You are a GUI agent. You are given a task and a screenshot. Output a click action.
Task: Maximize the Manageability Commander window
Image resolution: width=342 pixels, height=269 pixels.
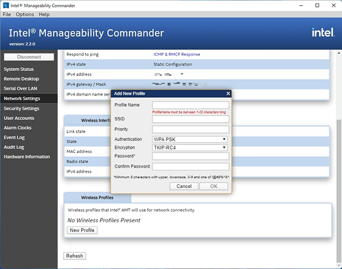[317, 6]
